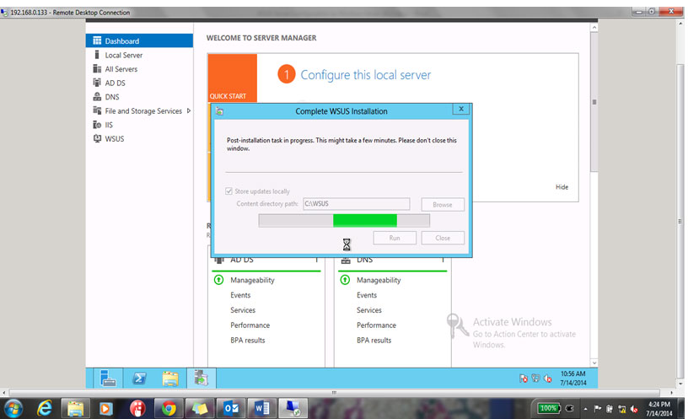
Task: Open Performance under AD DS tile
Action: click(x=250, y=325)
